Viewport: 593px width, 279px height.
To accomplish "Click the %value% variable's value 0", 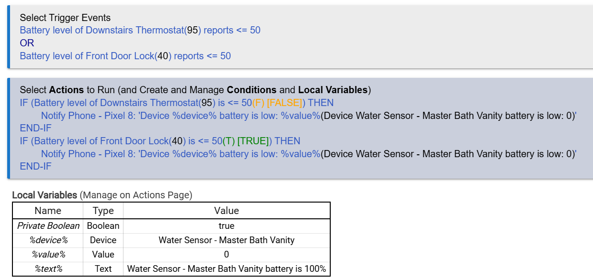I will [x=226, y=254].
